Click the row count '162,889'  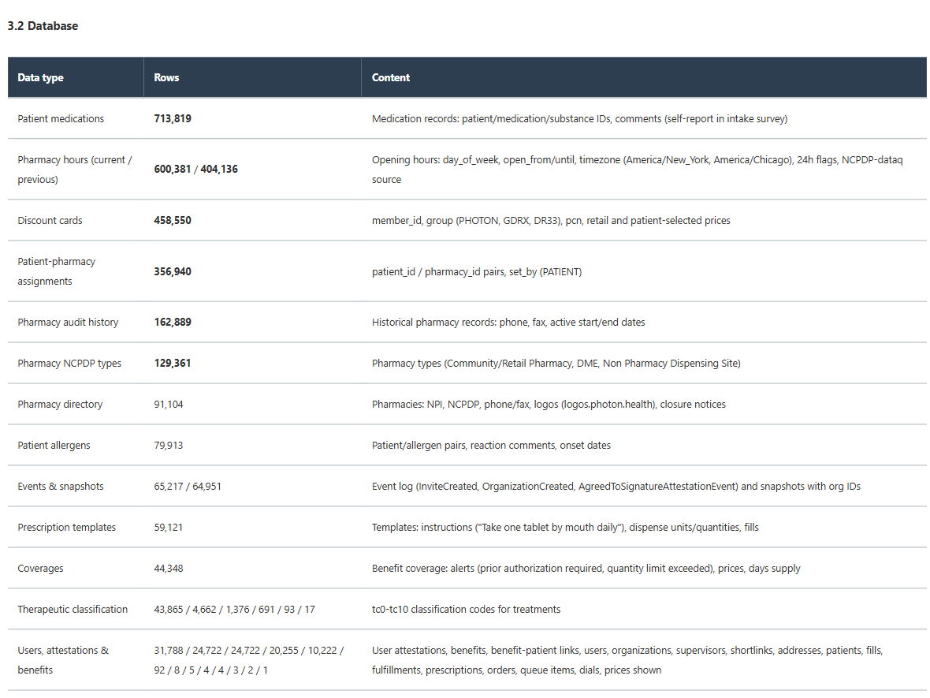click(173, 323)
